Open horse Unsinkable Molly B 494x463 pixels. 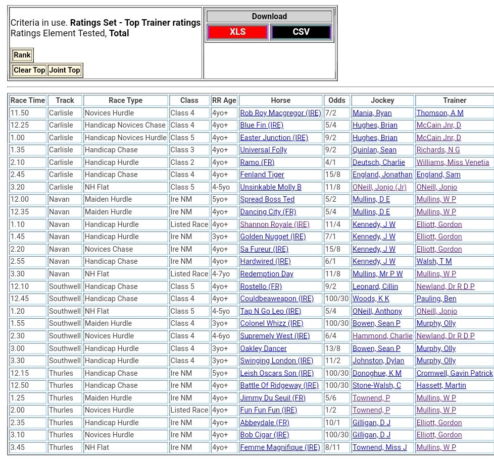tap(271, 187)
